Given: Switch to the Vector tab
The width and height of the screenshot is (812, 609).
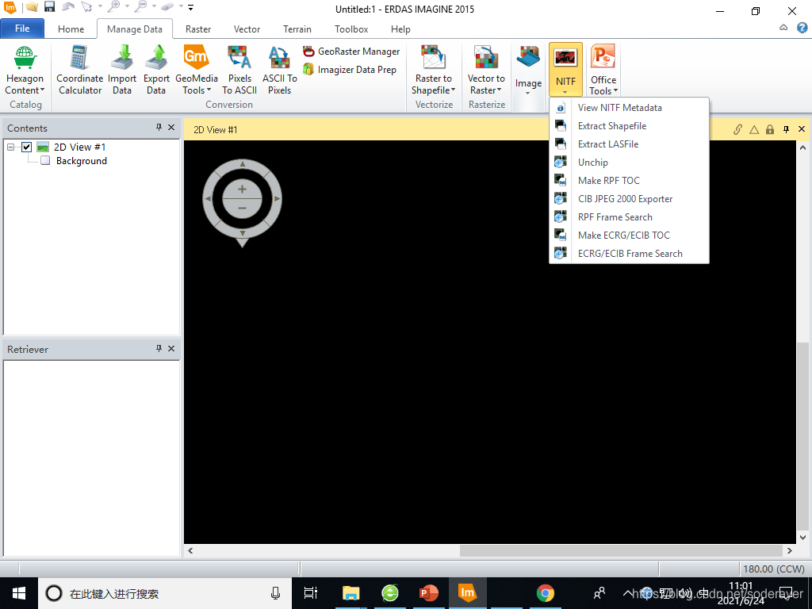Looking at the screenshot, I should click(247, 29).
